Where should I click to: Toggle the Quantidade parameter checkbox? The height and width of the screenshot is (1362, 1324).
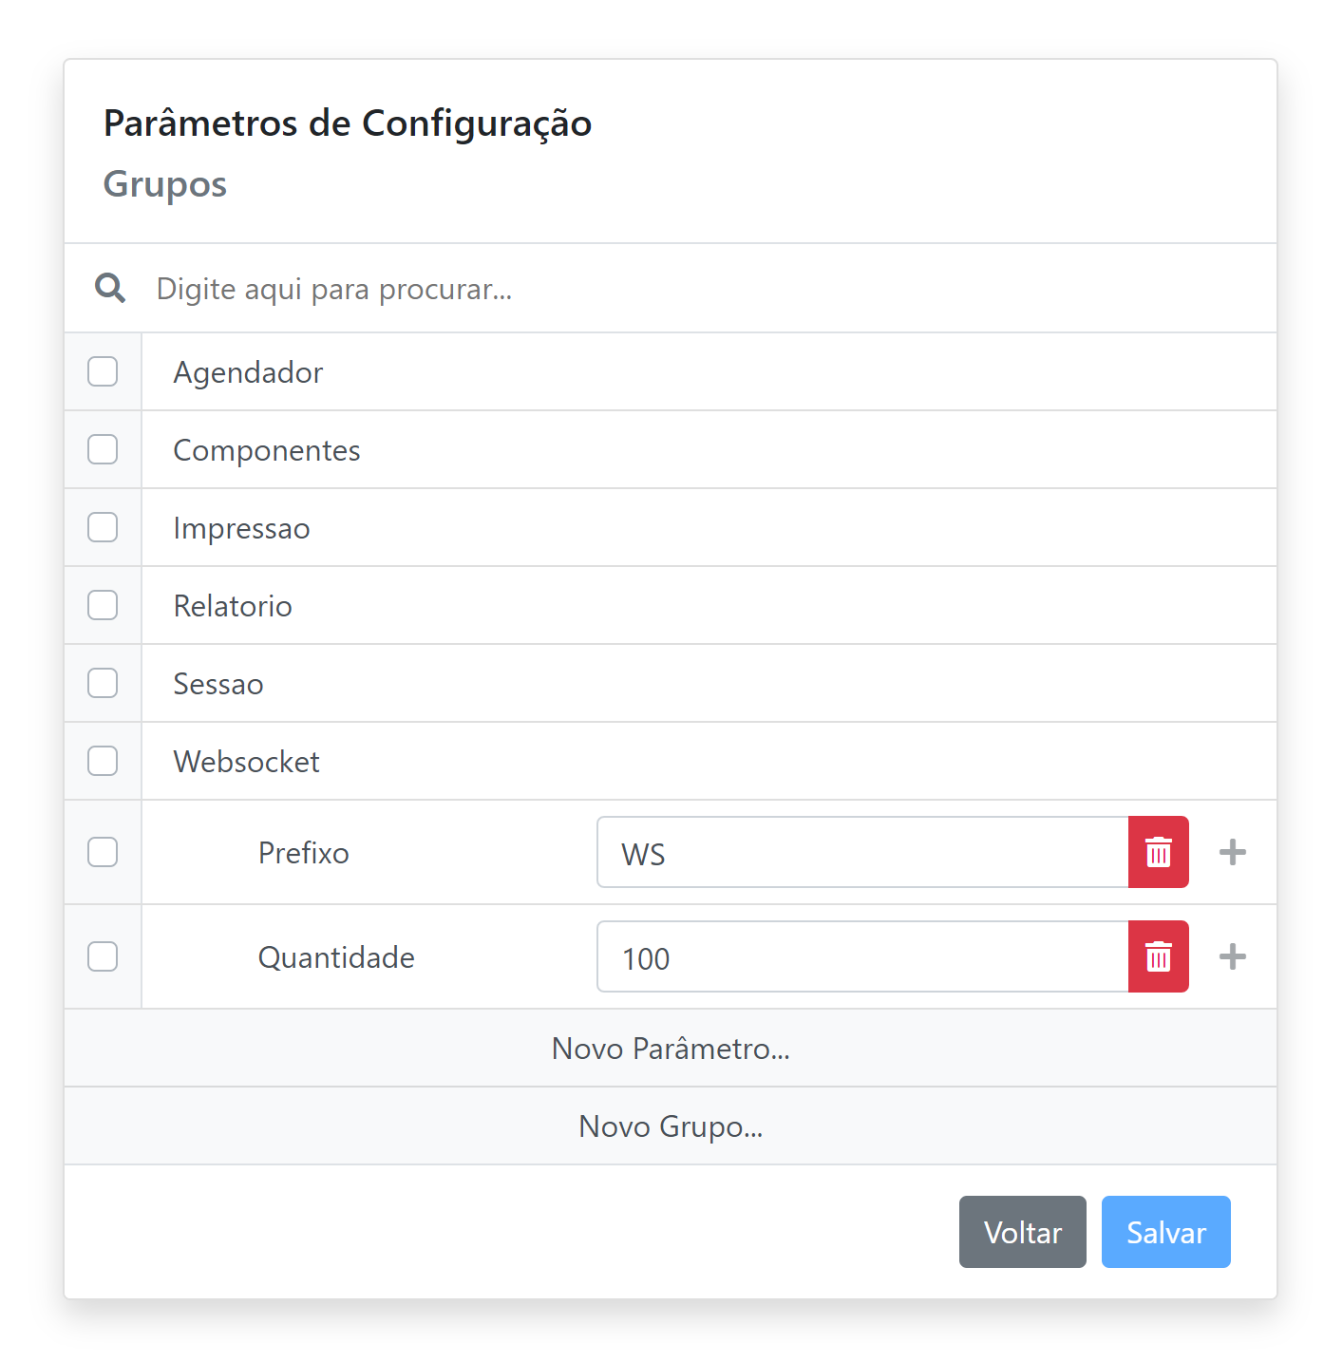point(103,956)
